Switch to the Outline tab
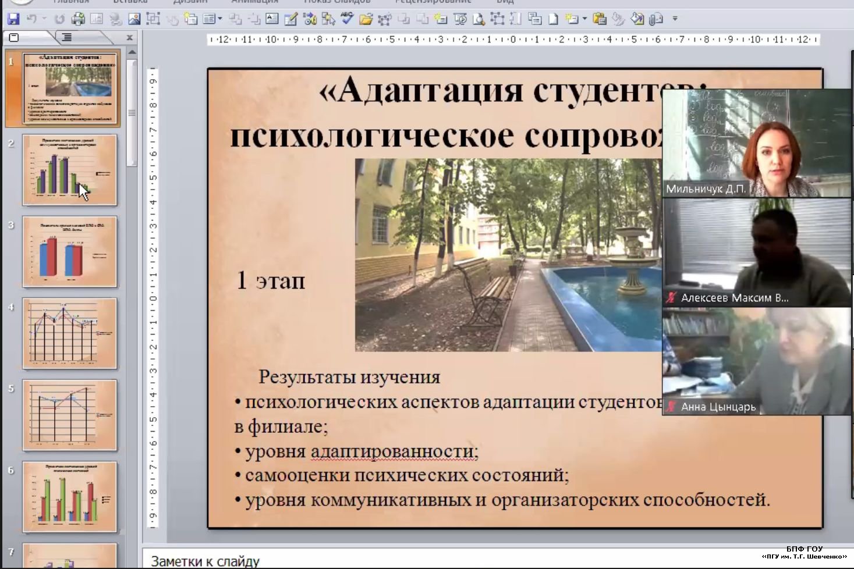 (x=67, y=38)
